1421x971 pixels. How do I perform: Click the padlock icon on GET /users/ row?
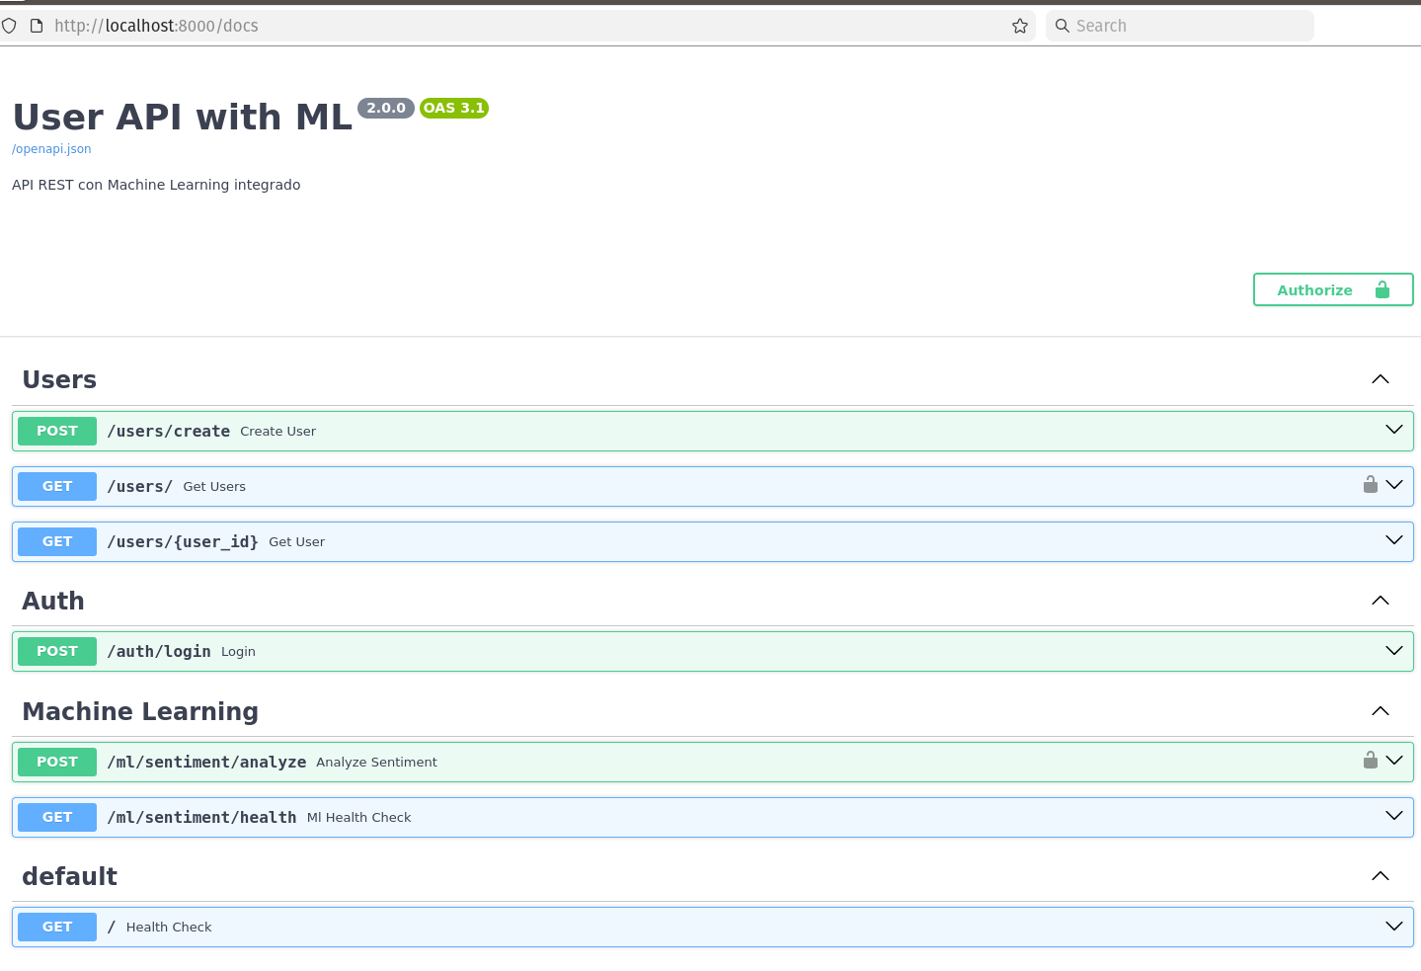tap(1370, 484)
